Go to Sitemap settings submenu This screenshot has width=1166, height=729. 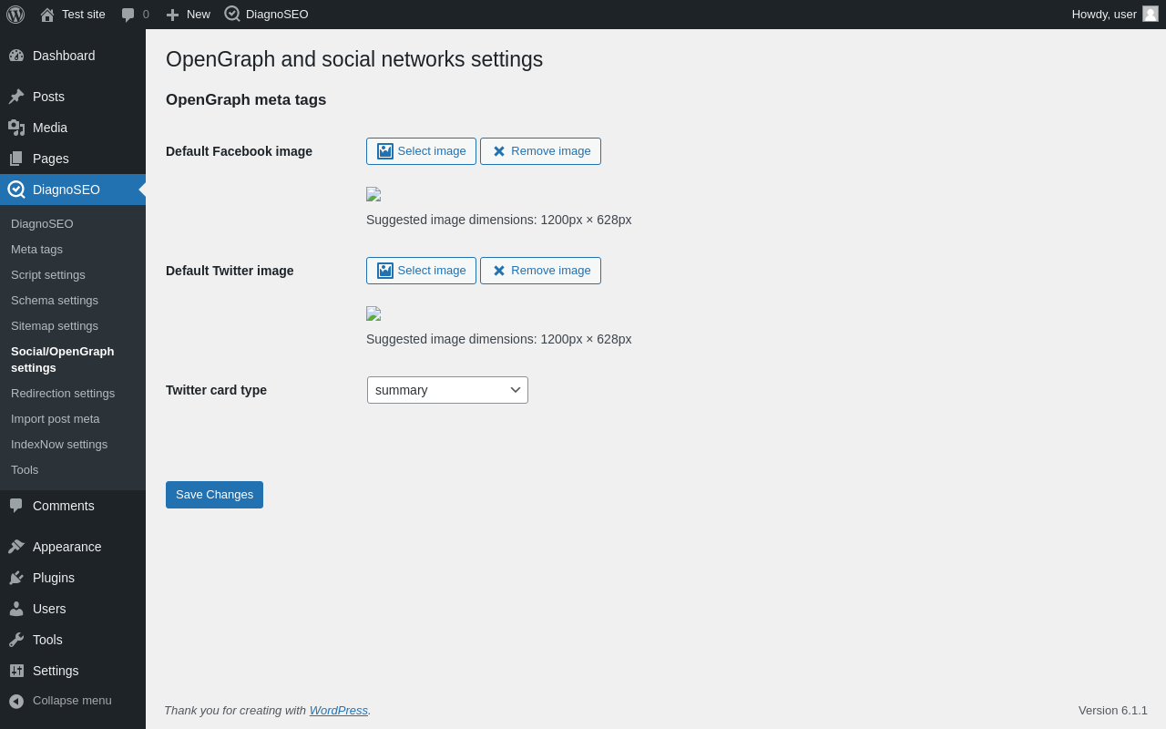pyautogui.click(x=55, y=325)
